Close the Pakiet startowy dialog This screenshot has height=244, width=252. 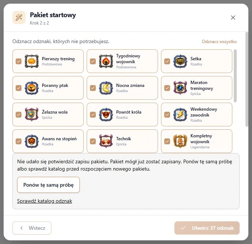pos(233,18)
